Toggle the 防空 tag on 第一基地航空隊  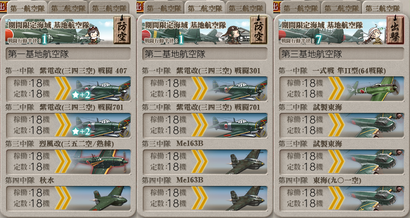[122, 30]
